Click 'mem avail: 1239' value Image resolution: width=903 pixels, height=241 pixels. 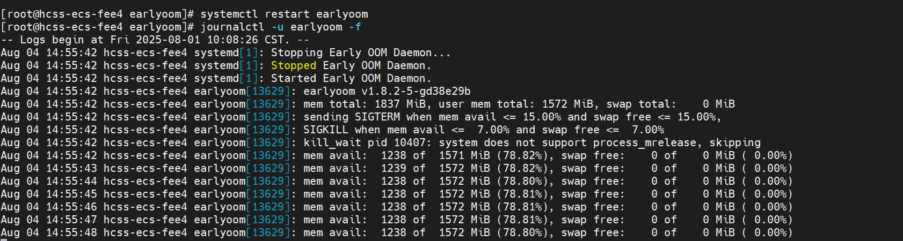(x=355, y=168)
